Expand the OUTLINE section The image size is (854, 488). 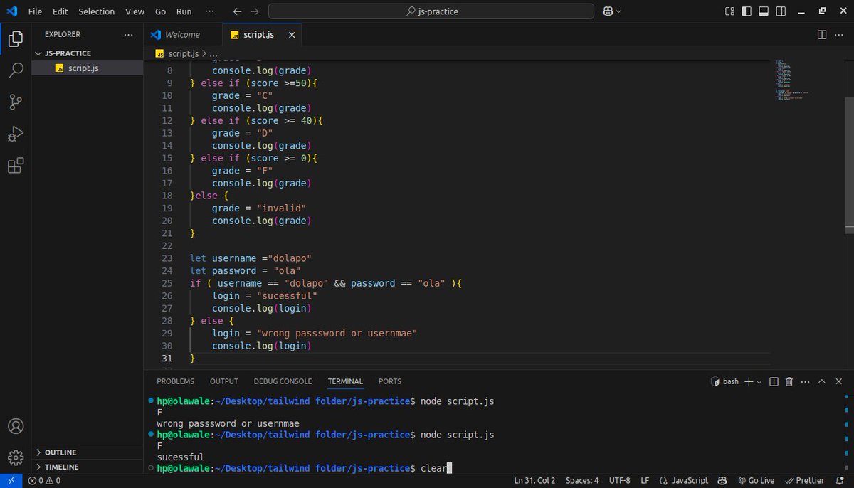pyautogui.click(x=62, y=452)
